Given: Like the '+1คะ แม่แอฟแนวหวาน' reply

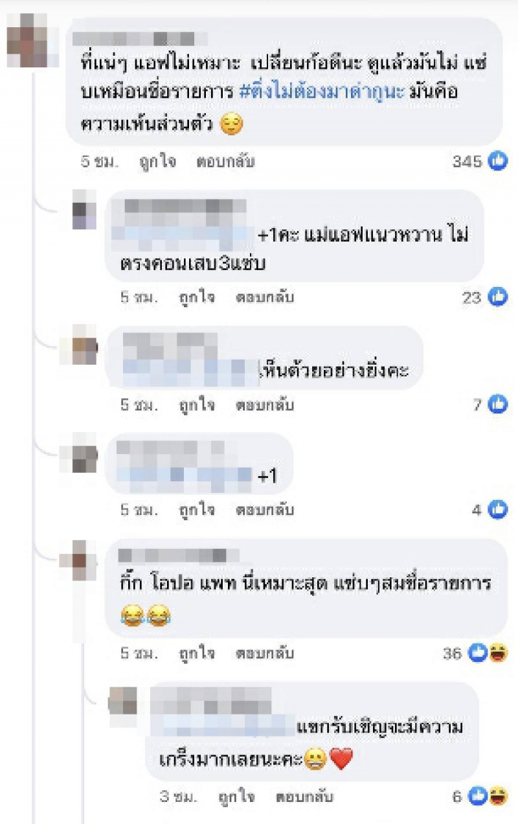Looking at the screenshot, I should [x=197, y=297].
